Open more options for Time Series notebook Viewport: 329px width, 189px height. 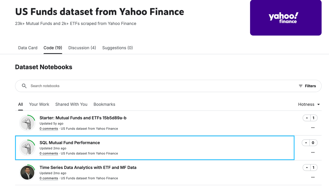click(313, 177)
